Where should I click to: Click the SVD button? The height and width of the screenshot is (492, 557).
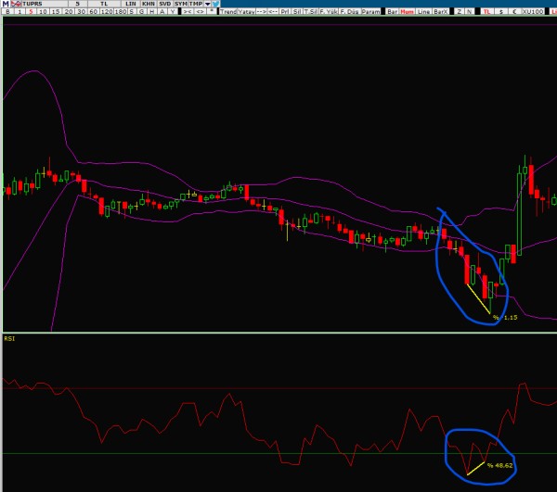(x=165, y=4)
